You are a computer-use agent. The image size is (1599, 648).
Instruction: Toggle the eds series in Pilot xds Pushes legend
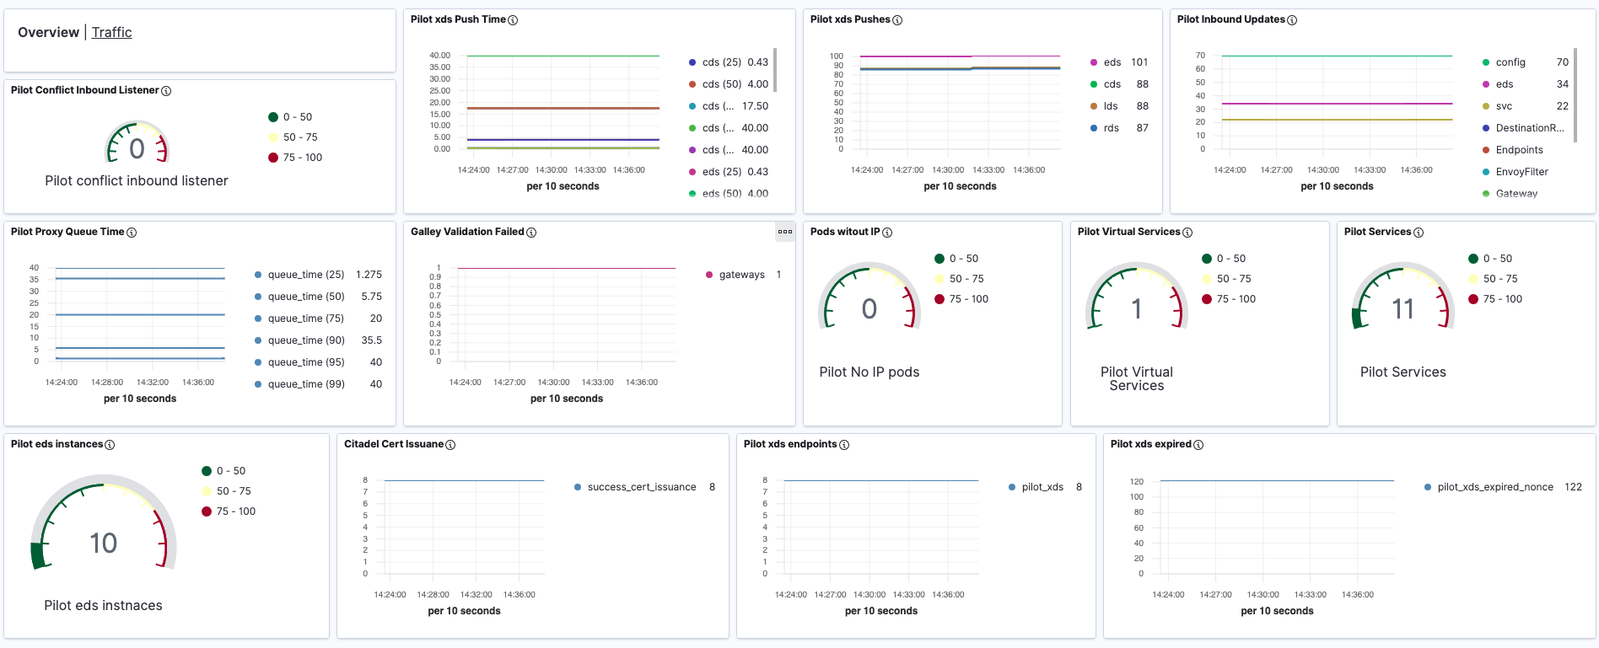[x=1112, y=62]
